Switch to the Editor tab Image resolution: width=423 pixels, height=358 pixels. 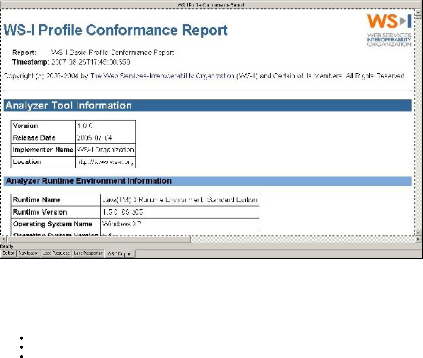point(8,253)
